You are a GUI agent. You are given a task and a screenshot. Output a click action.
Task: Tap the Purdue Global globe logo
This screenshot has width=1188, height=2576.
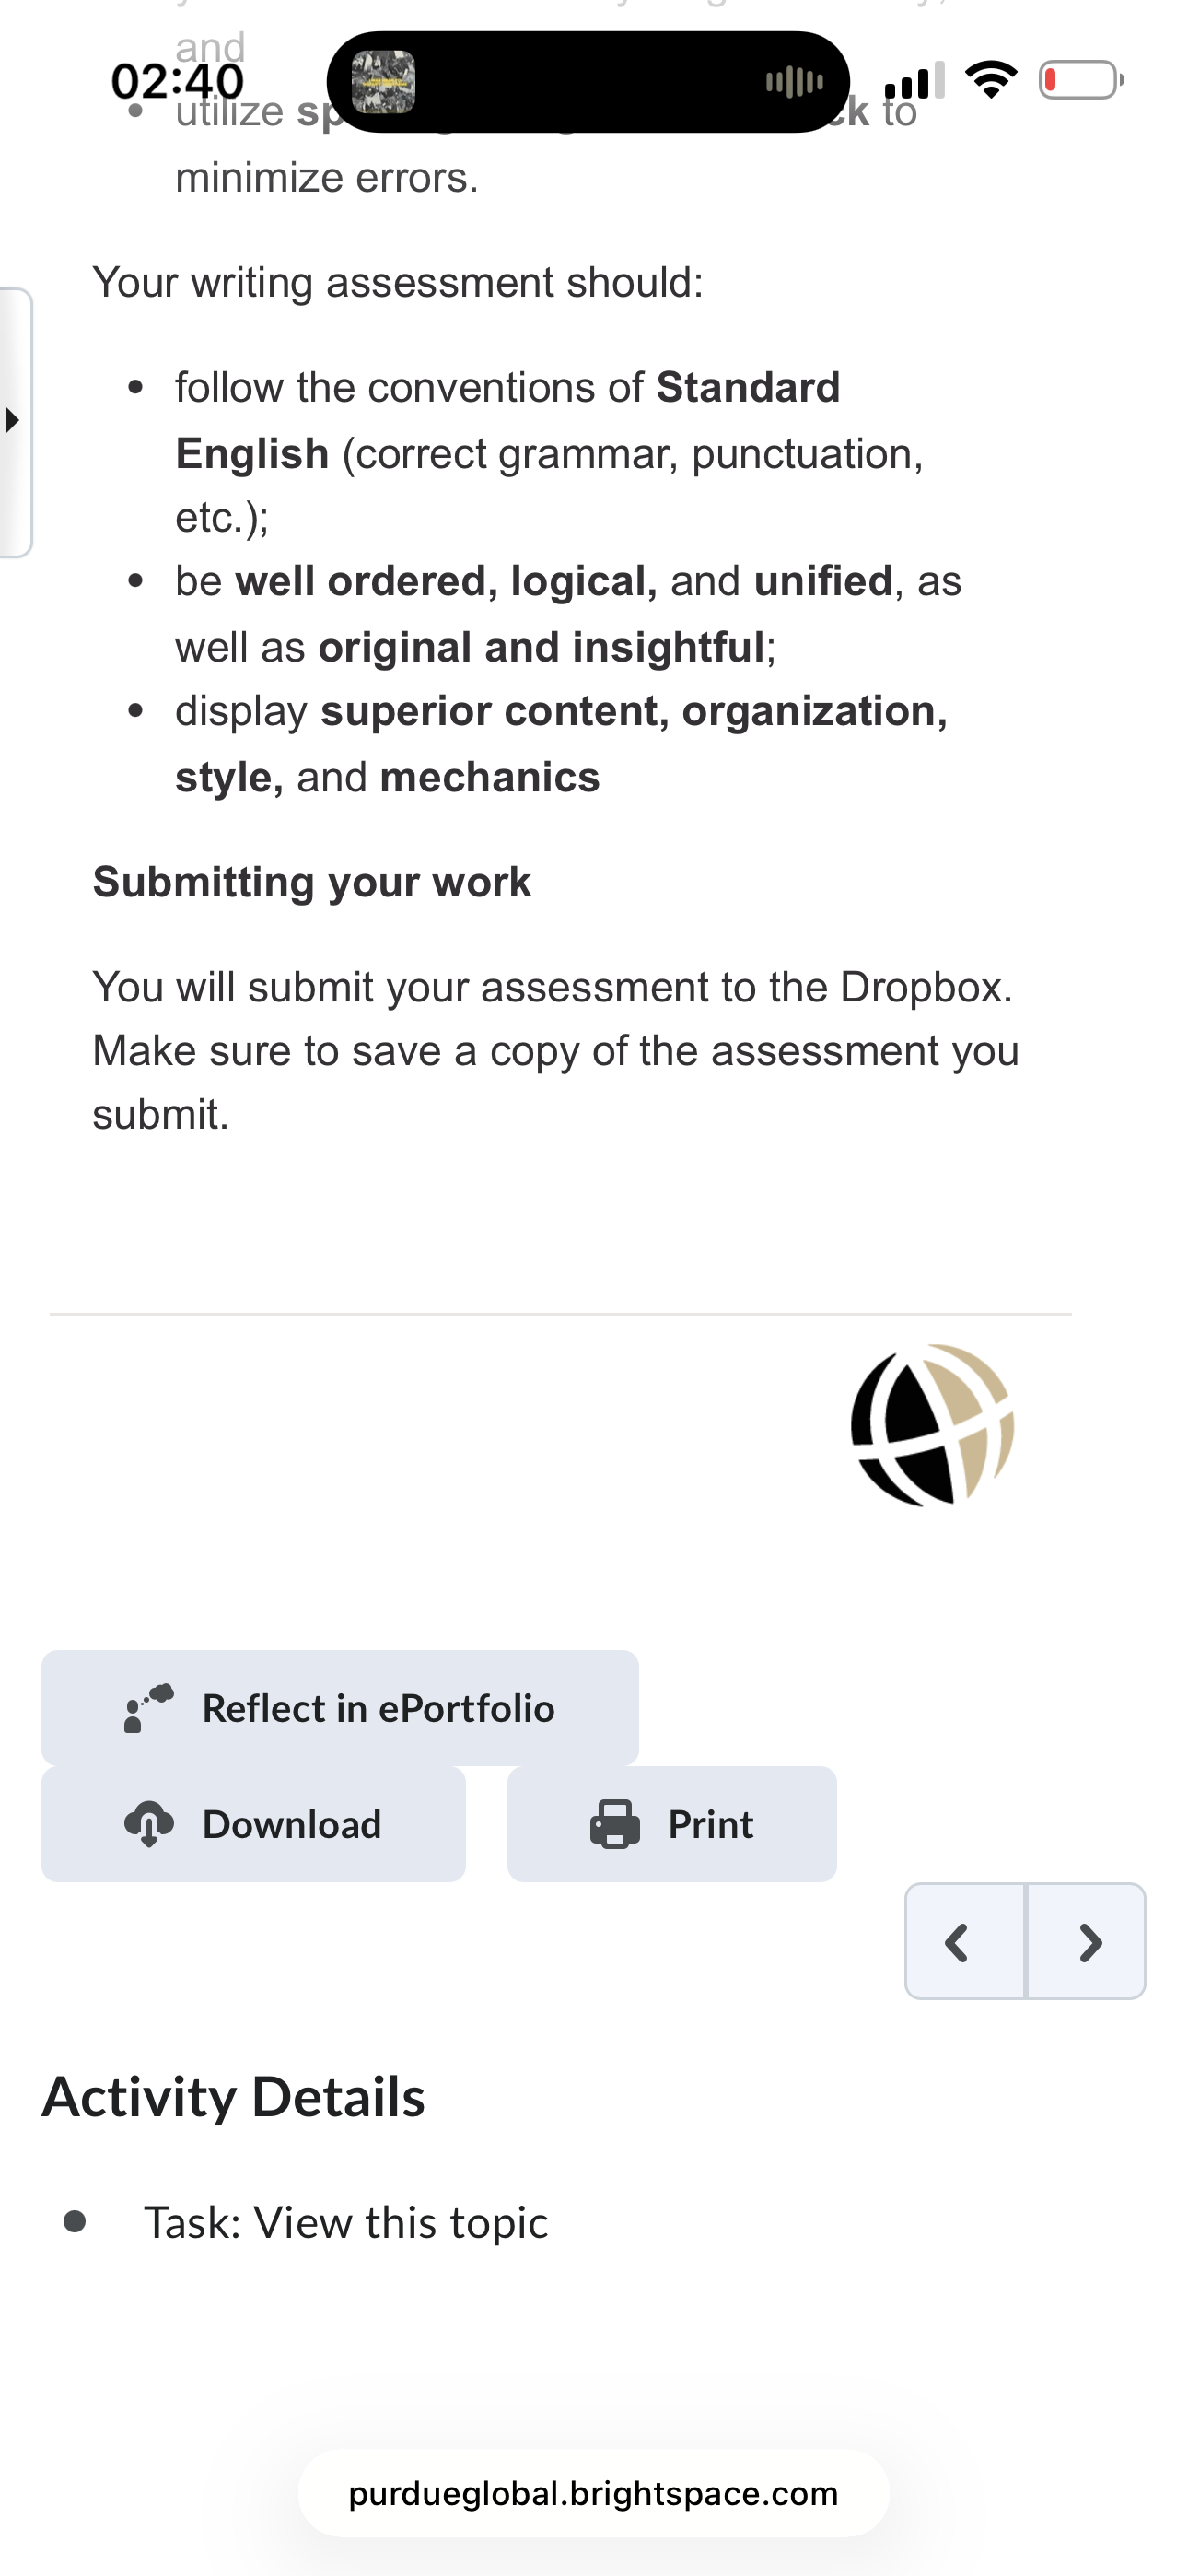pos(932,1425)
